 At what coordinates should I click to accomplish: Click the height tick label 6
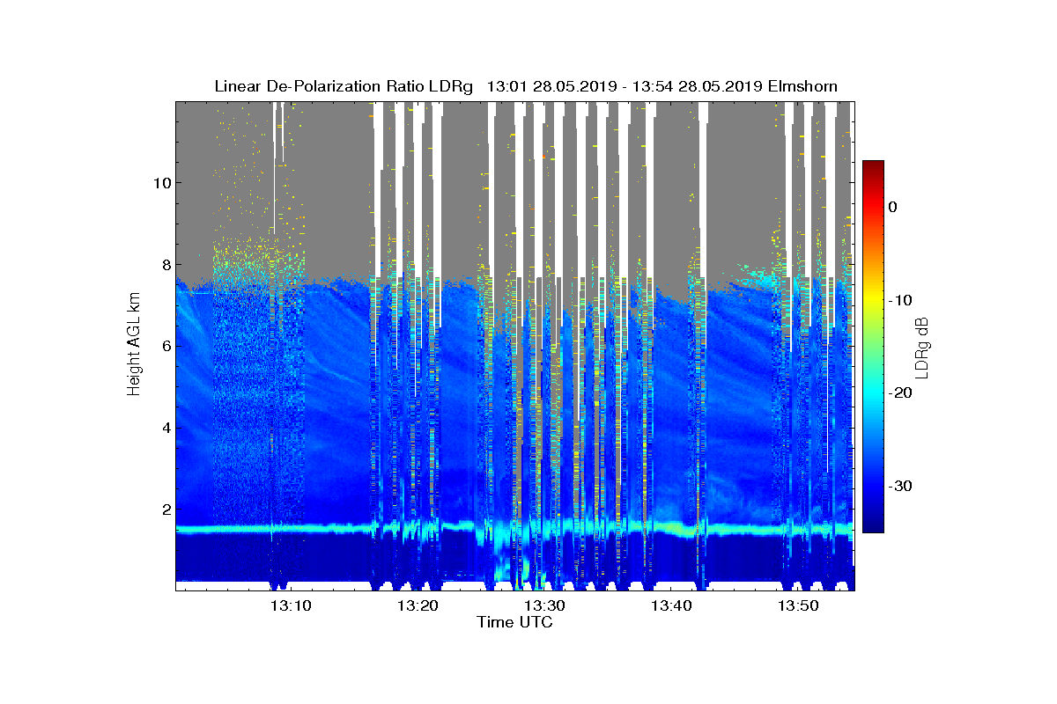click(166, 347)
